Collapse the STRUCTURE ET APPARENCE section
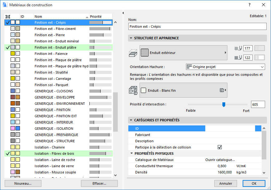 (x=131, y=38)
